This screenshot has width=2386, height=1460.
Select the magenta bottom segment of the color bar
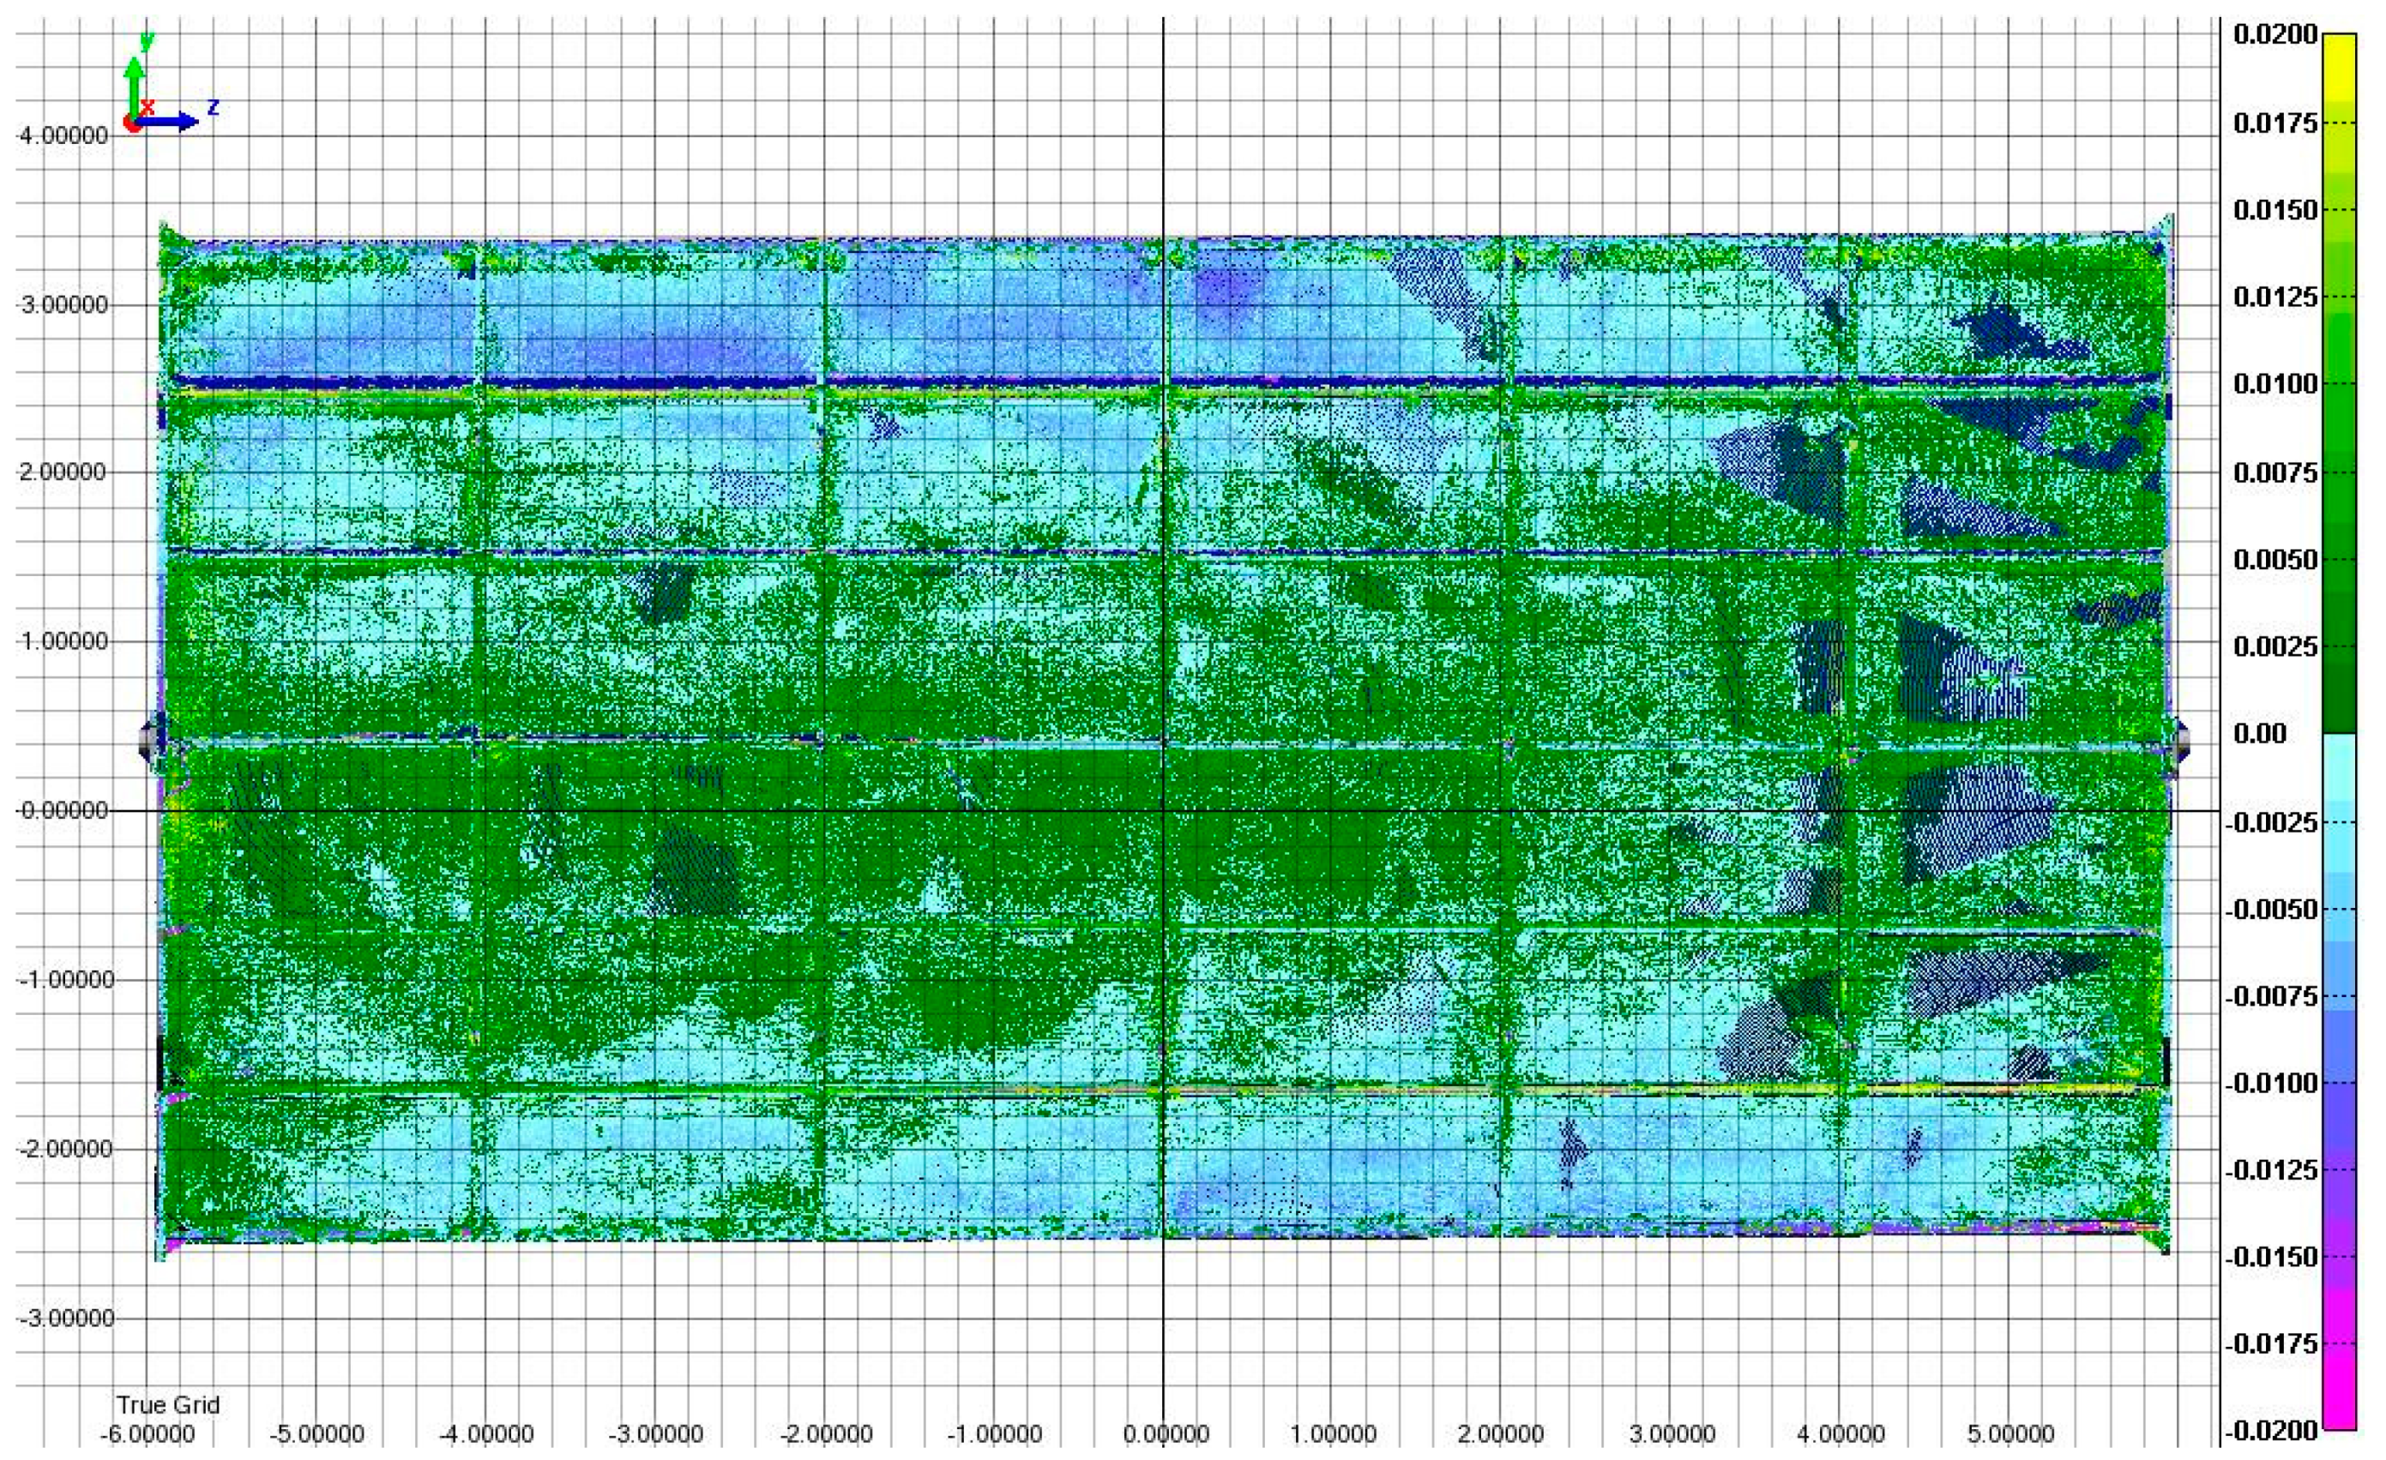[2340, 1394]
